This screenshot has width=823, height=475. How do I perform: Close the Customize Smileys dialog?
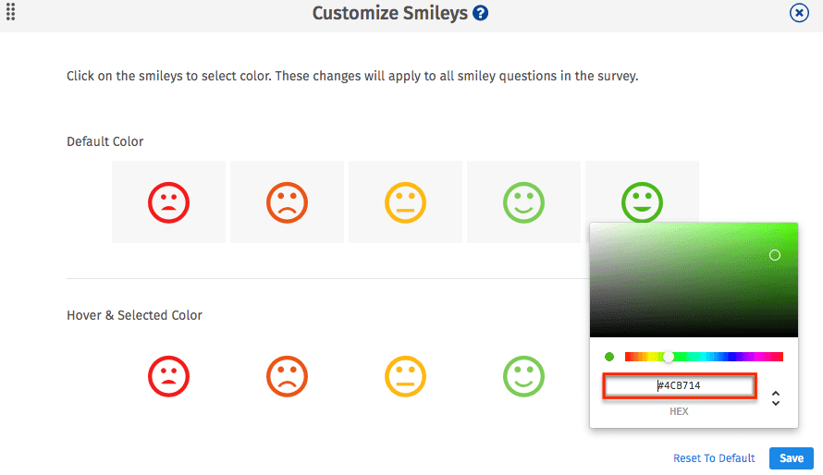click(x=799, y=13)
